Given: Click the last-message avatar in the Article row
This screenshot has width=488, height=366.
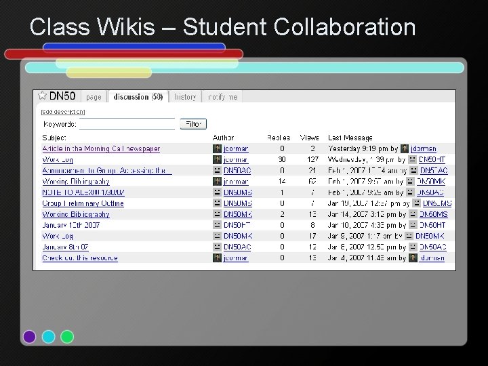Looking at the screenshot, I should [404, 148].
